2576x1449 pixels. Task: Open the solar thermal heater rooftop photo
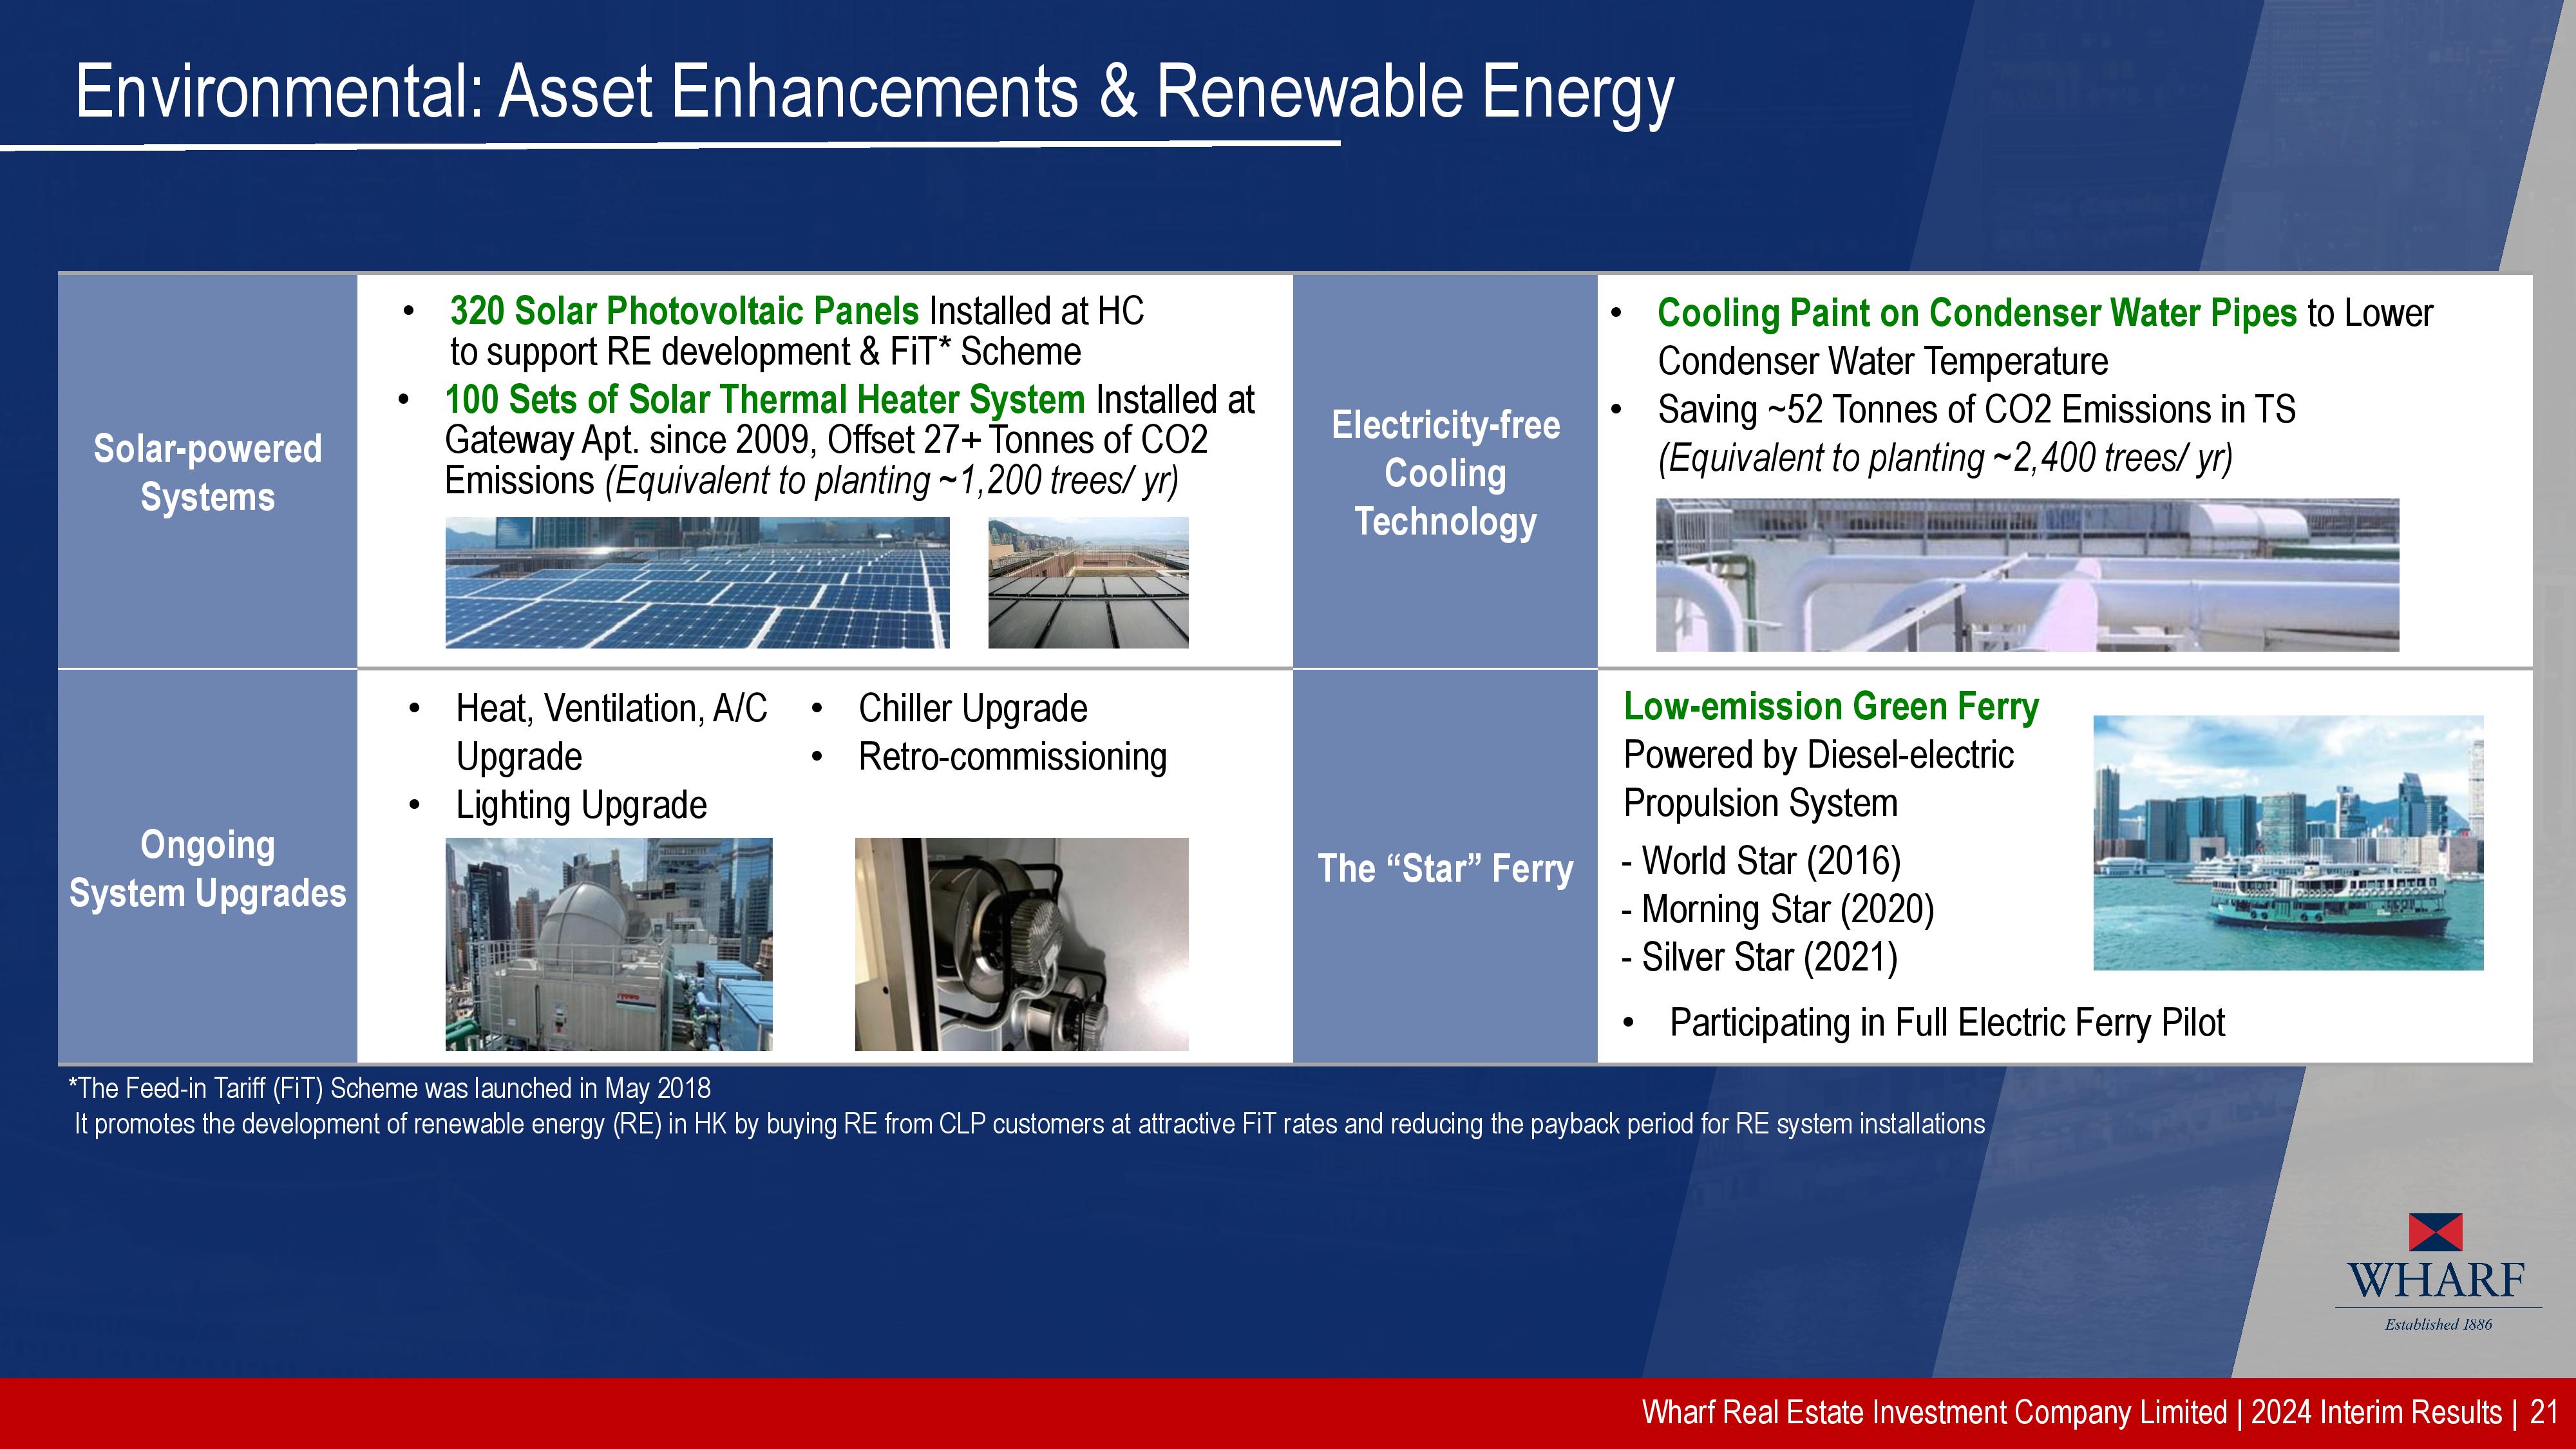point(1088,582)
